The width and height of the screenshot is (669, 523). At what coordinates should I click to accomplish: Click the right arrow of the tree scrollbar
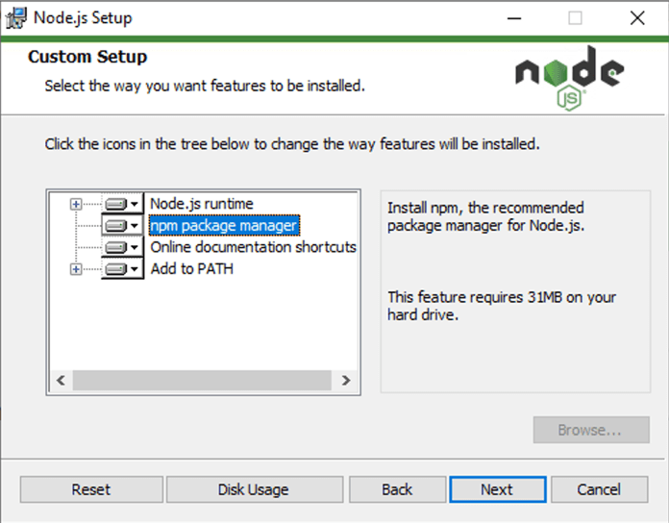click(347, 381)
